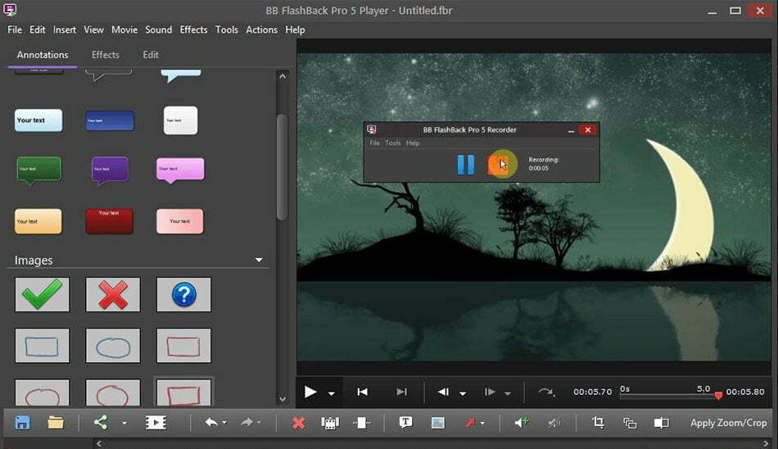Open the Actions menu
The image size is (778, 449).
[x=261, y=29]
